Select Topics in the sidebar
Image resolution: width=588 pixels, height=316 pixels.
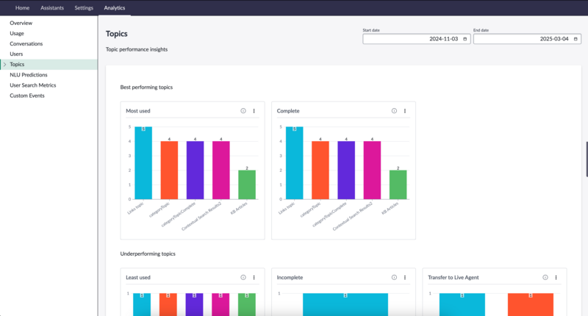[49, 65]
